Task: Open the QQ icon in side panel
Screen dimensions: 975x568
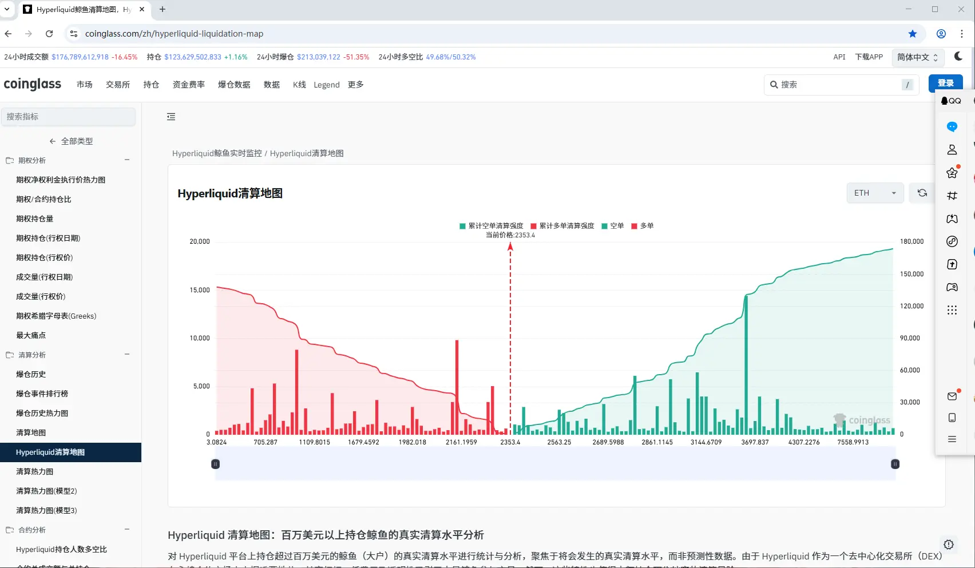Action: pyautogui.click(x=951, y=101)
